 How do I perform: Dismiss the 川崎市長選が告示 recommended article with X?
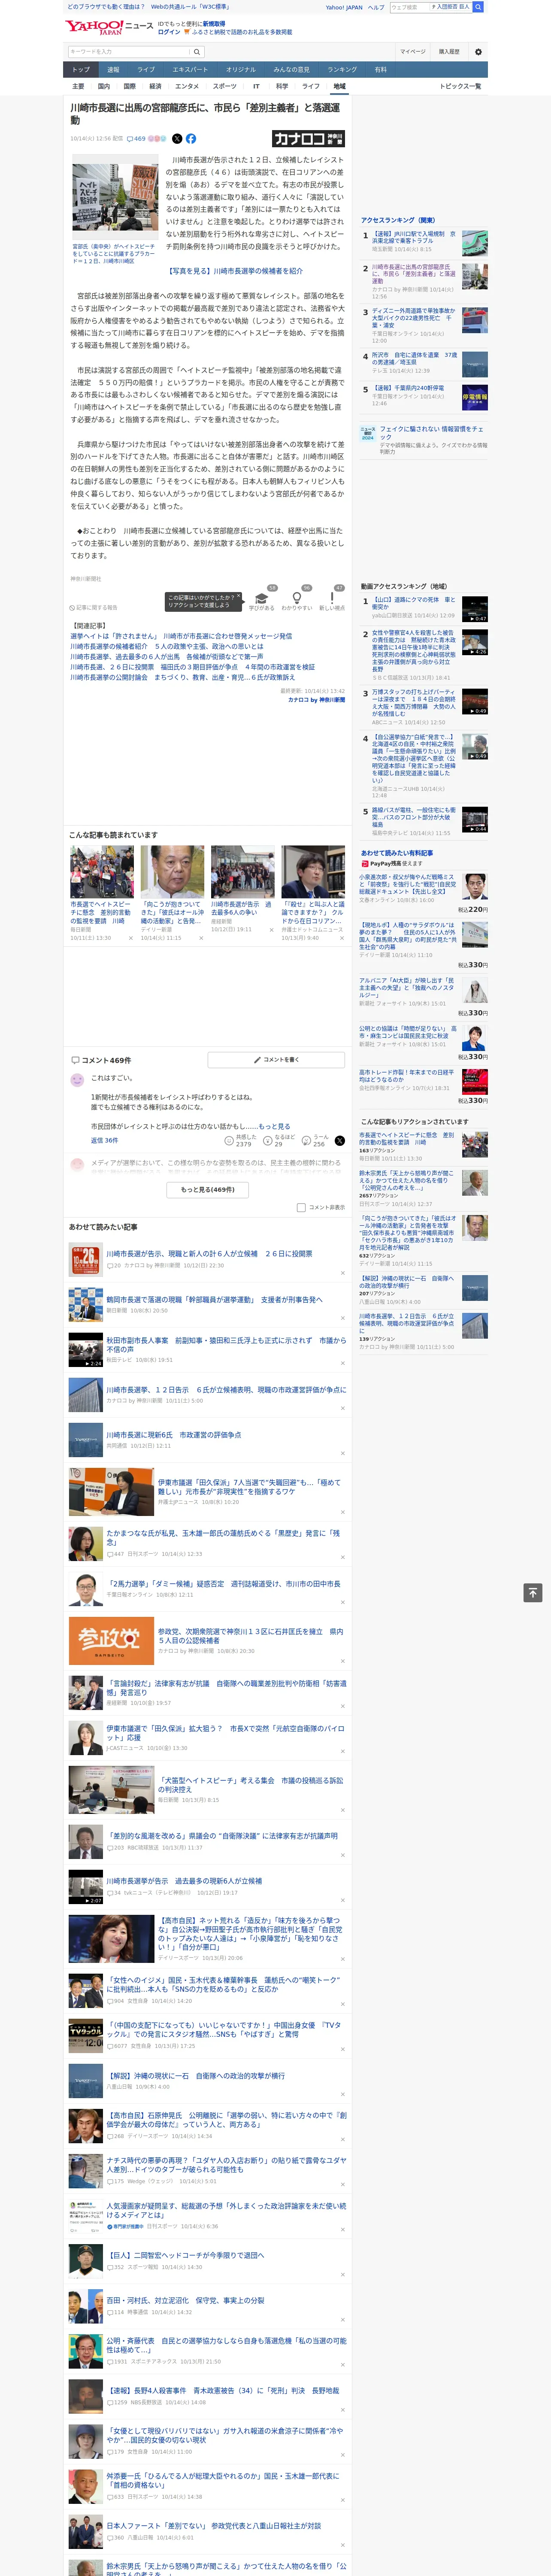[342, 1273]
